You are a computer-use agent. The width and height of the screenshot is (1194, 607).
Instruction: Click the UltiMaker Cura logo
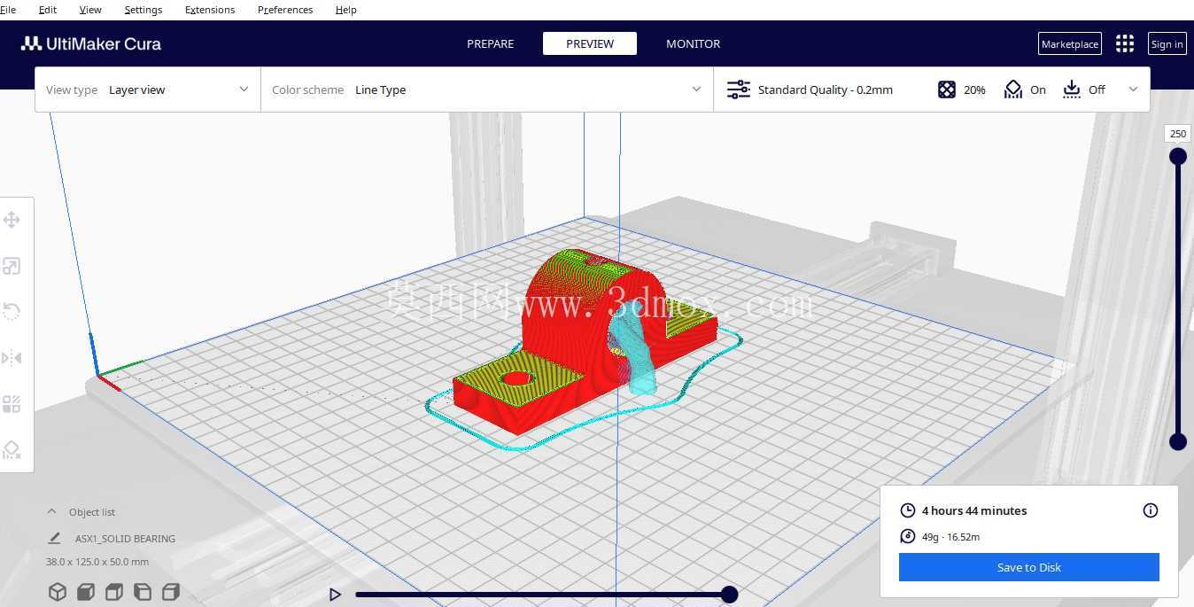tap(91, 43)
